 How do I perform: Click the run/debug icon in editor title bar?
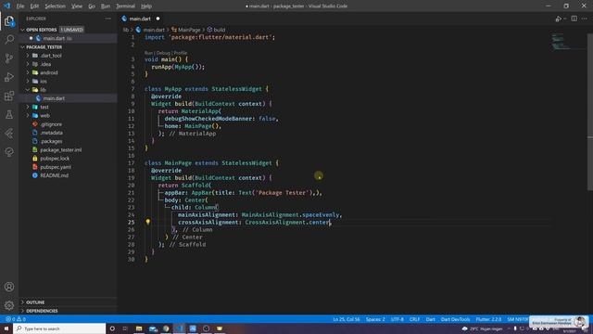(559, 19)
